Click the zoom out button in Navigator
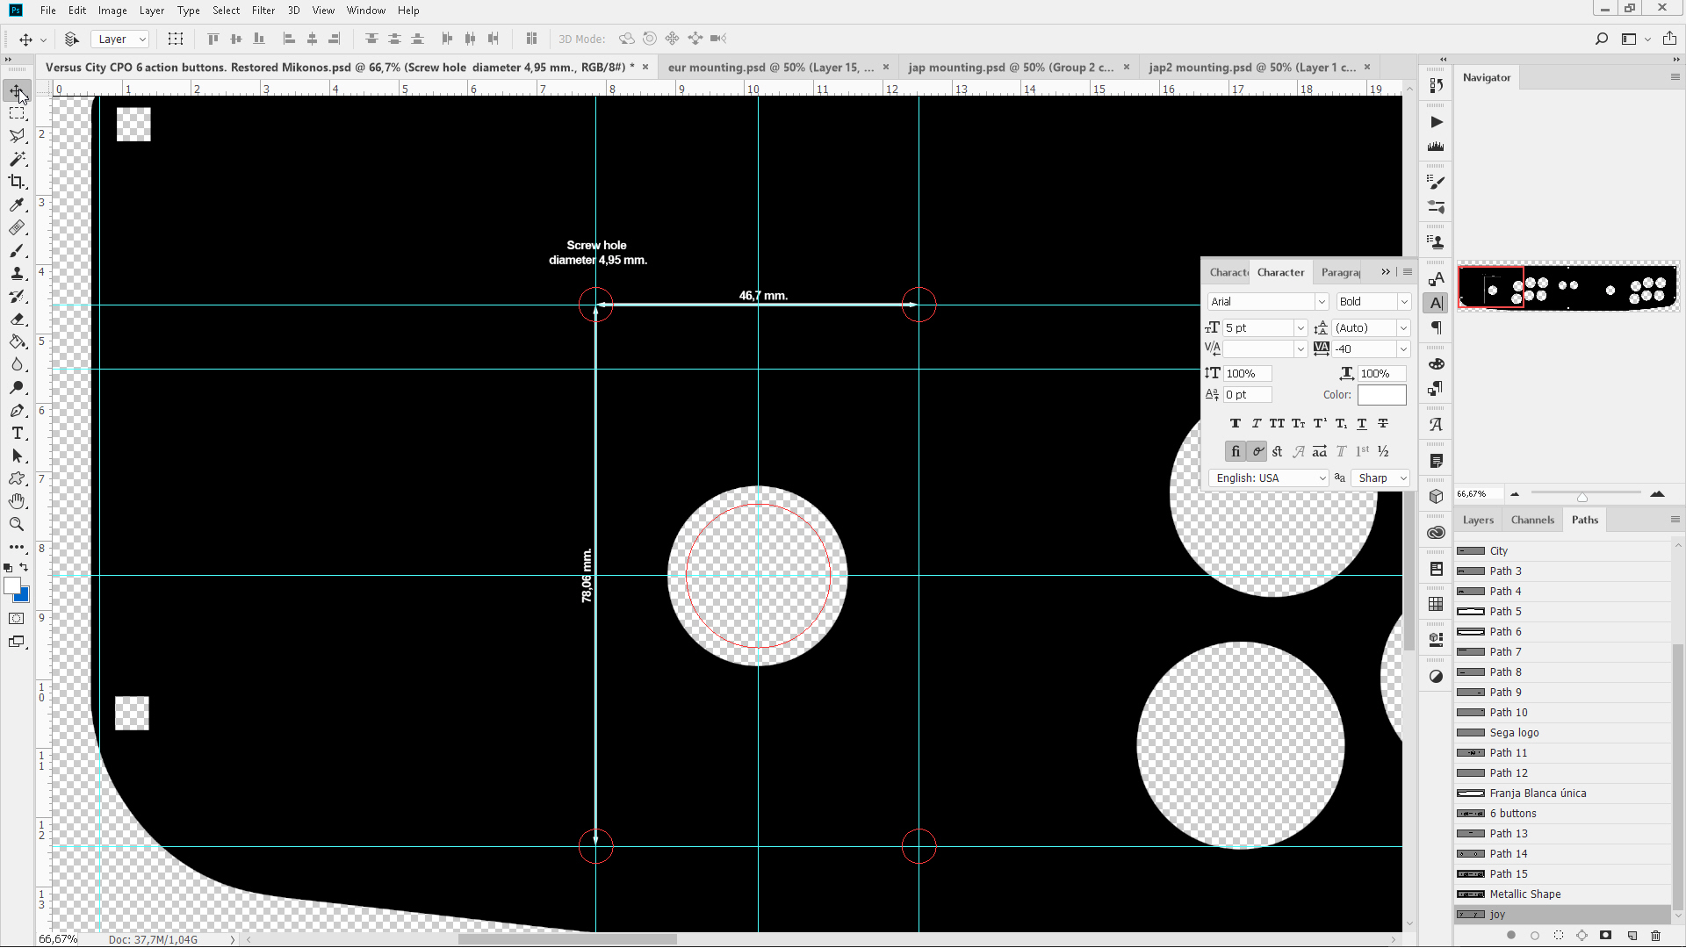Viewport: 1686px width, 948px height. pyautogui.click(x=1515, y=493)
